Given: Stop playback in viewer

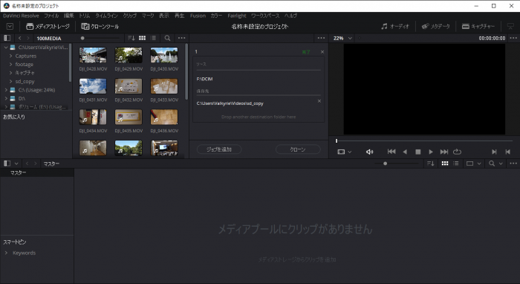Looking at the screenshot, I should 417,152.
